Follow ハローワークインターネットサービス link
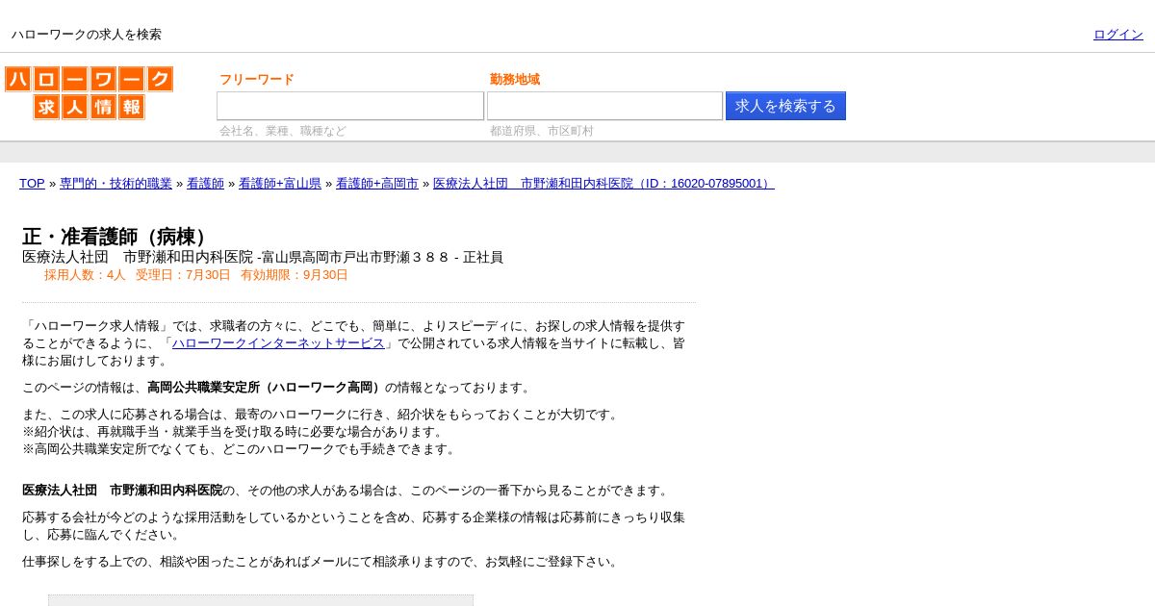 point(278,343)
